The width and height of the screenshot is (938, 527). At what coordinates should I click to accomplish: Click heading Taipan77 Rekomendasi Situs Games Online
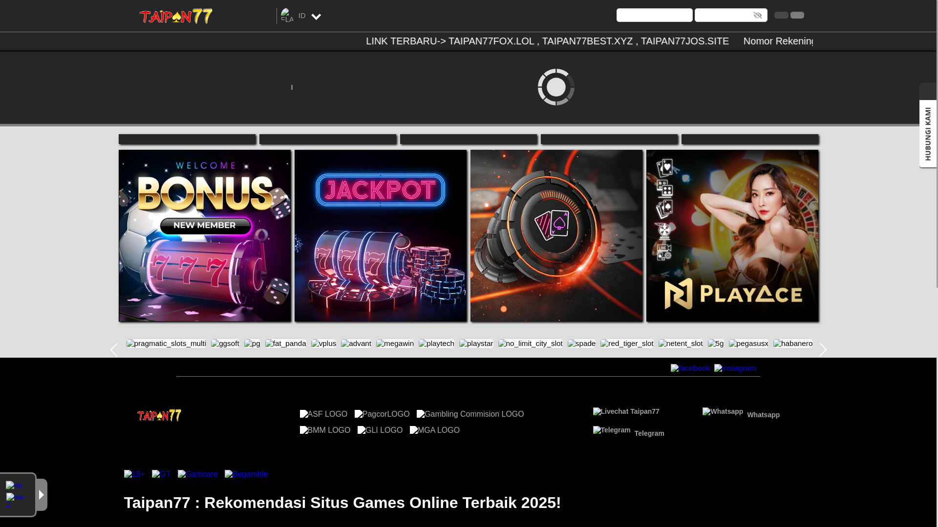coord(342,503)
